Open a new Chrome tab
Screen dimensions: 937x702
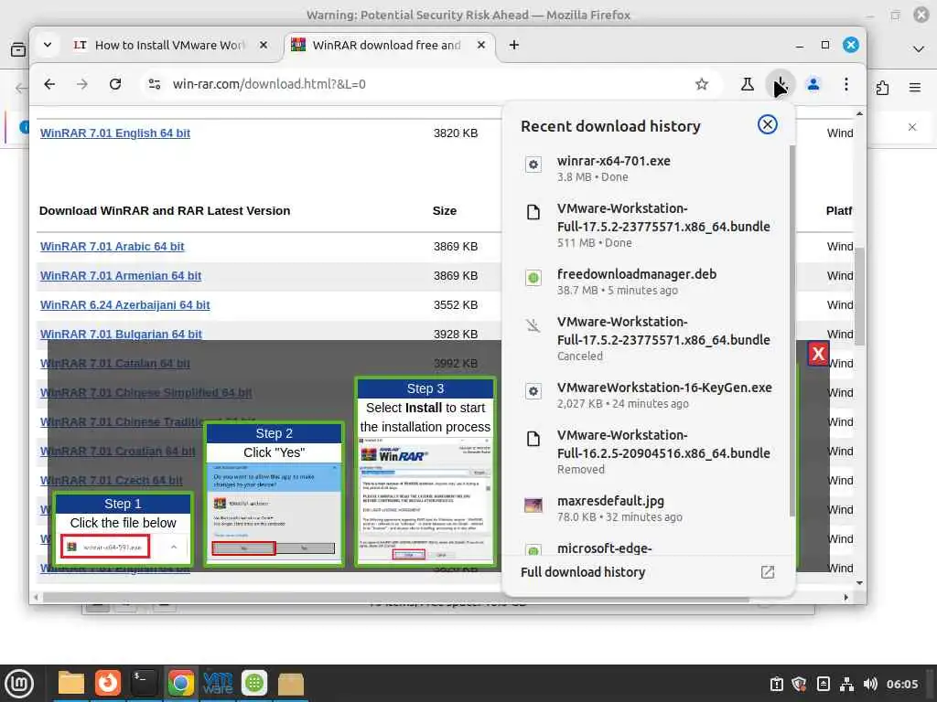tap(514, 46)
